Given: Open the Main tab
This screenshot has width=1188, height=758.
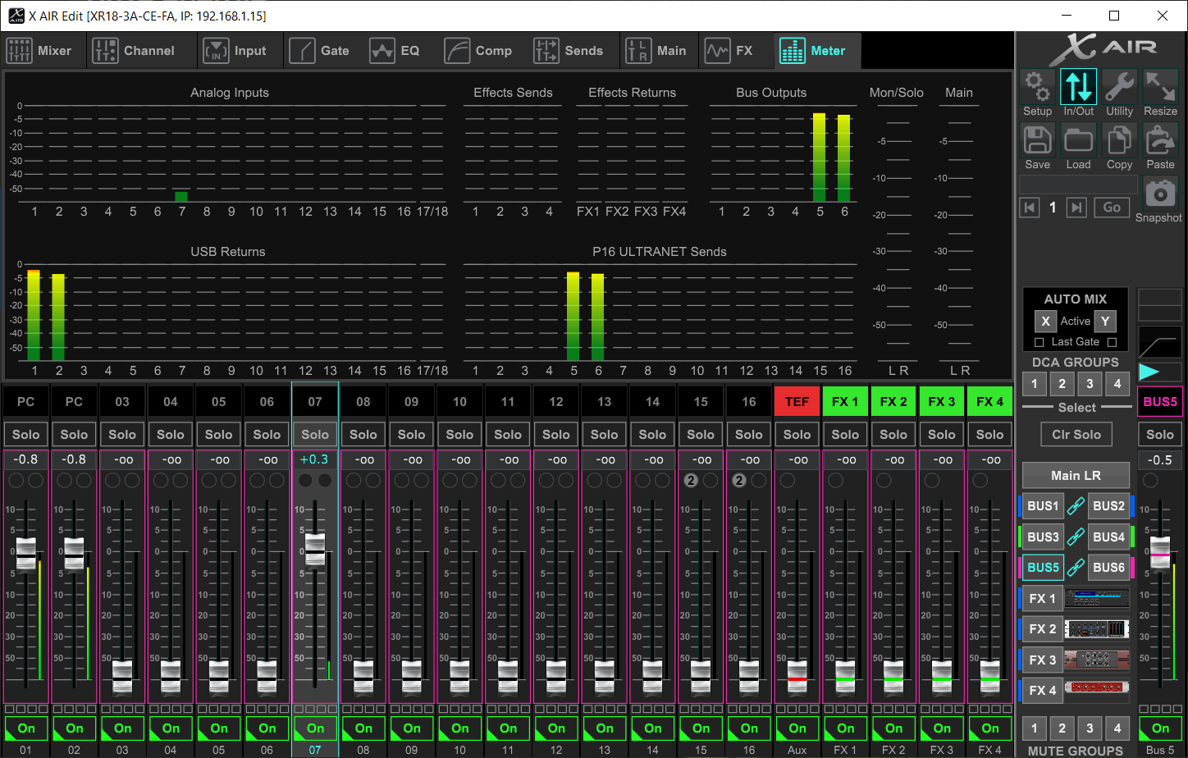Looking at the screenshot, I should 656,51.
